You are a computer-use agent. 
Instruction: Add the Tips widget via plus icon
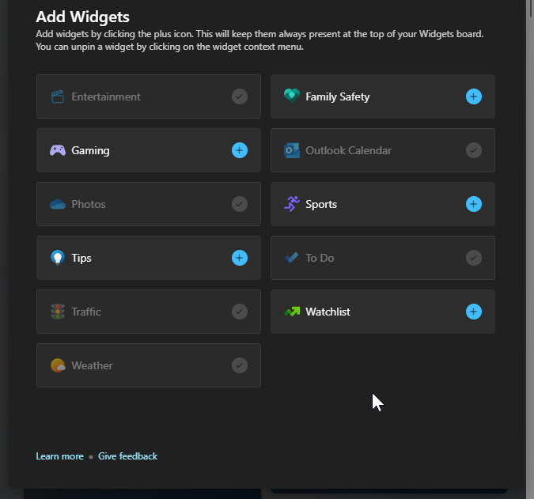(x=240, y=258)
